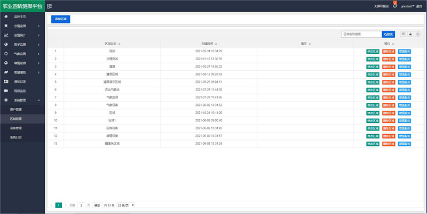Click the line chart icon for 虫情统计

pyautogui.click(x=6, y=35)
